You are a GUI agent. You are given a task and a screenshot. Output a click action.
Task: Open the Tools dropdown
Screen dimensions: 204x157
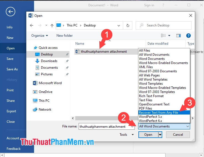tap(126, 135)
